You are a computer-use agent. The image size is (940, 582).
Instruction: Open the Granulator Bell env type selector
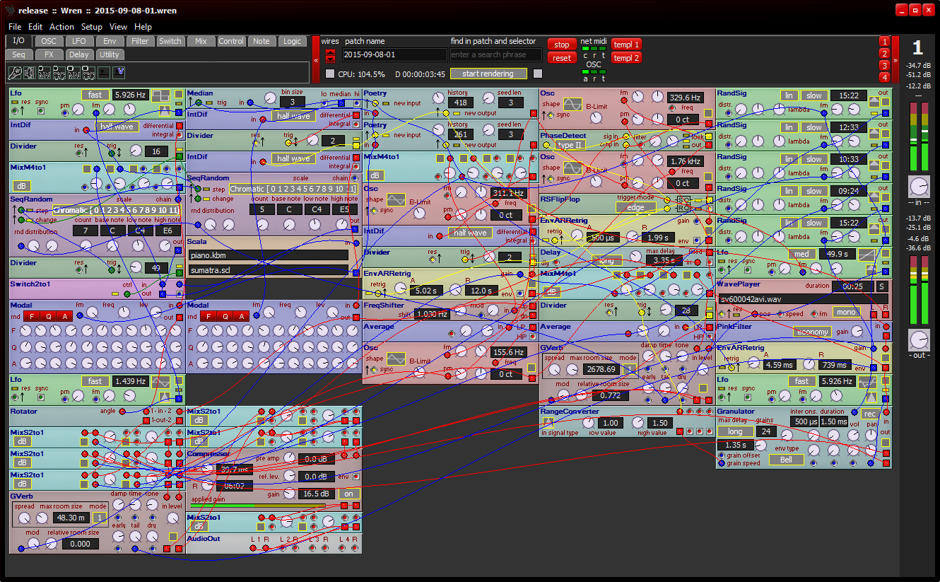click(x=787, y=460)
